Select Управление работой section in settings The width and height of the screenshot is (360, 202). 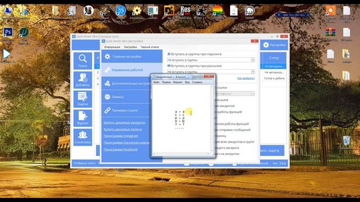click(x=132, y=70)
